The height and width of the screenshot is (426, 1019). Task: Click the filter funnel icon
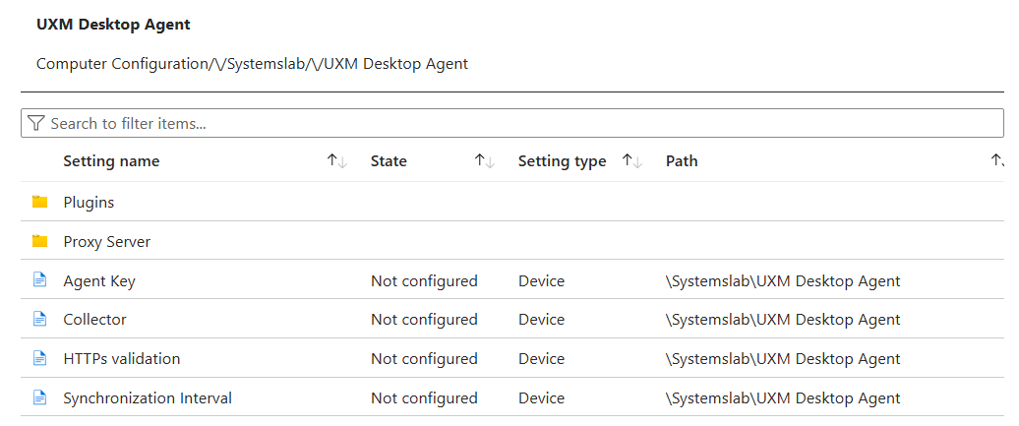36,123
